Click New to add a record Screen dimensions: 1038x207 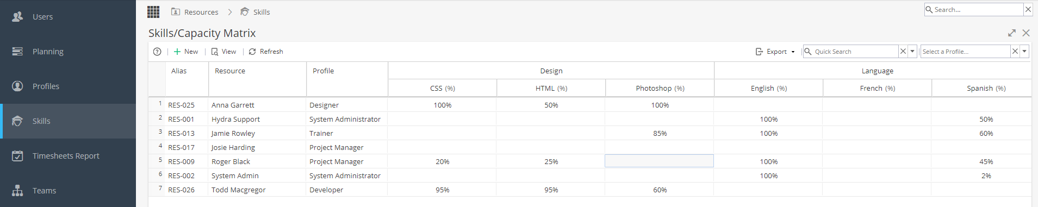tap(185, 52)
